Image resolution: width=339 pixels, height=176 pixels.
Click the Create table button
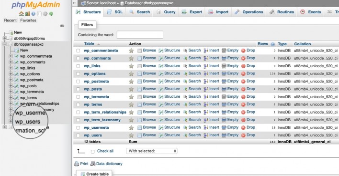[x=94, y=174]
